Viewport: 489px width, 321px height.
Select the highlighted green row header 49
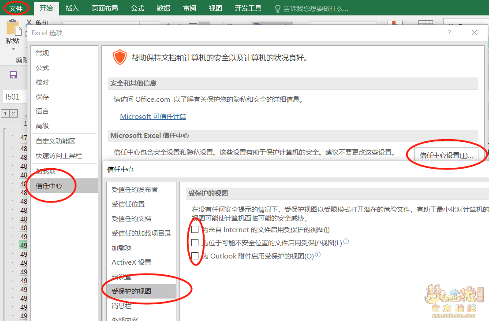(23, 245)
